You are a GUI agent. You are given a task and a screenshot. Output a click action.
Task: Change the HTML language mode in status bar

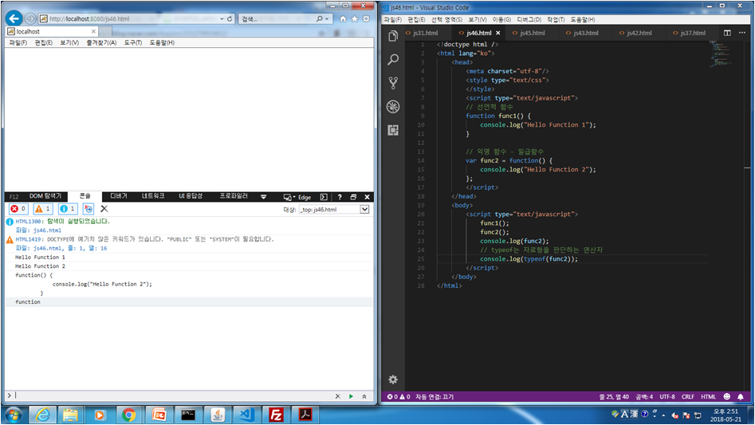[708, 396]
